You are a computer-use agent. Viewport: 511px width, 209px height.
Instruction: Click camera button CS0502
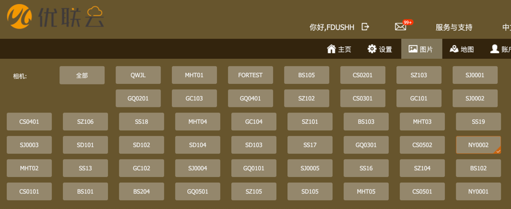click(423, 145)
